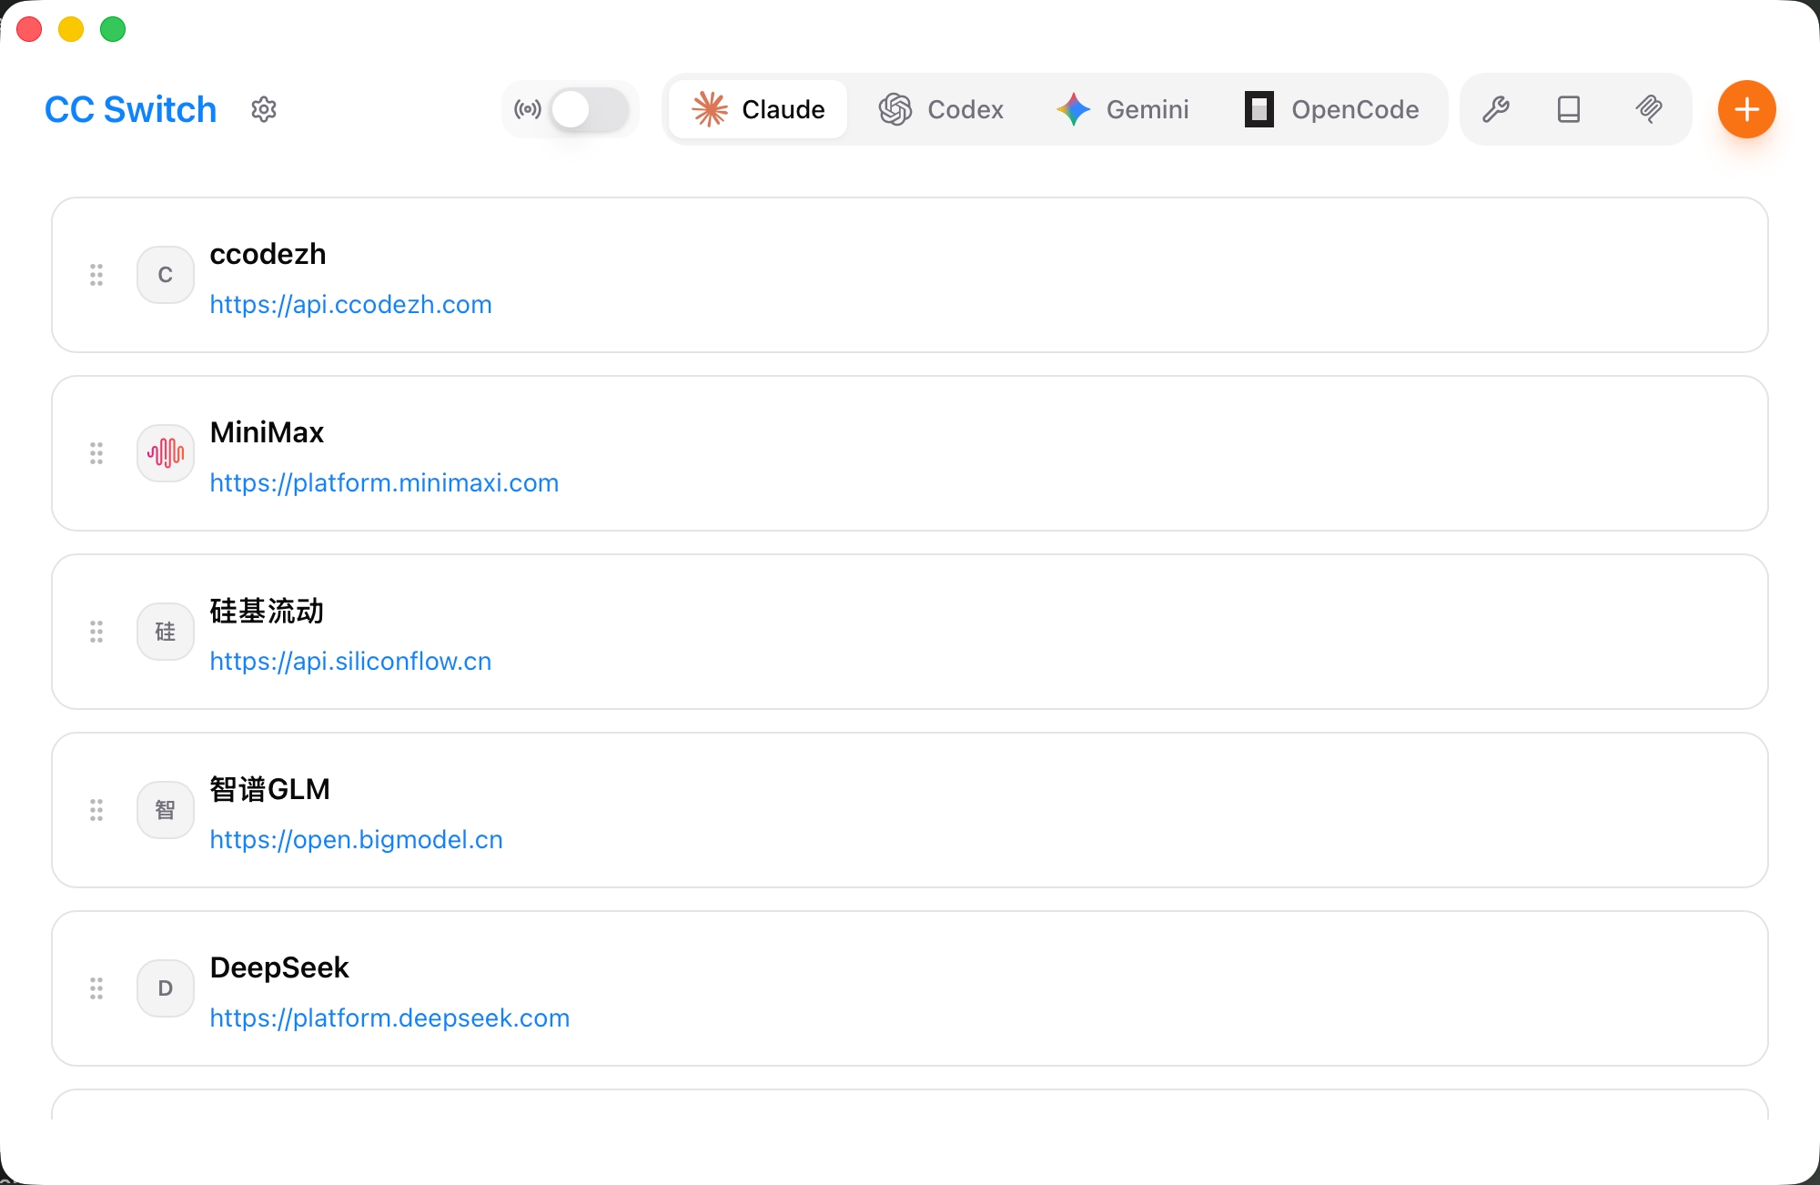This screenshot has height=1185, width=1820.
Task: Add a new provider with the orange plus button
Action: click(1746, 109)
